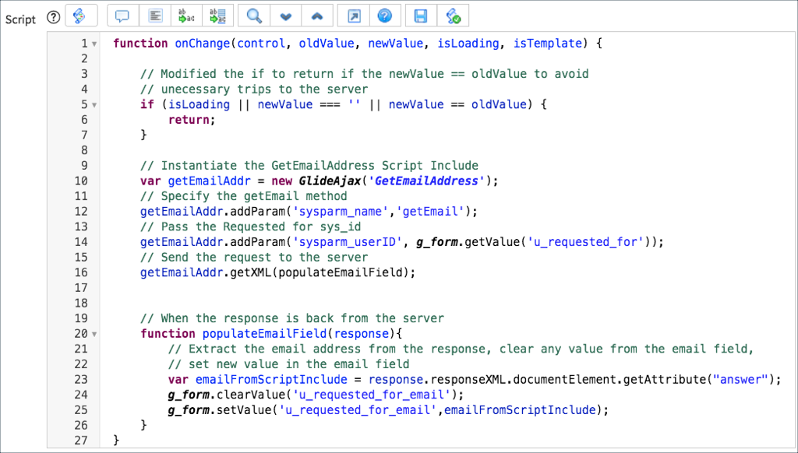Open syntax editor help
Image resolution: width=798 pixels, height=453 pixels.
coord(386,15)
